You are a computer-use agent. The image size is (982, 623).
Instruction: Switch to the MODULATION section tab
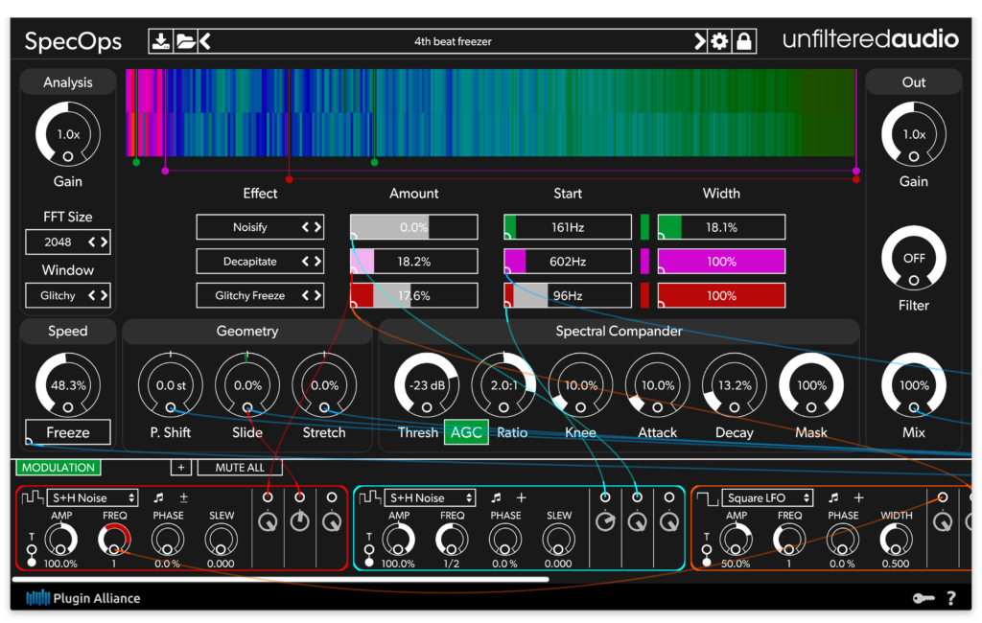click(x=58, y=468)
